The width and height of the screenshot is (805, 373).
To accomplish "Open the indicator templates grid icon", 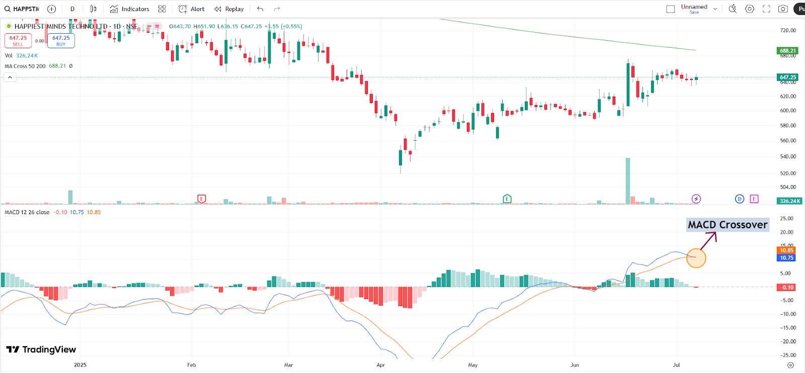I will (x=162, y=9).
